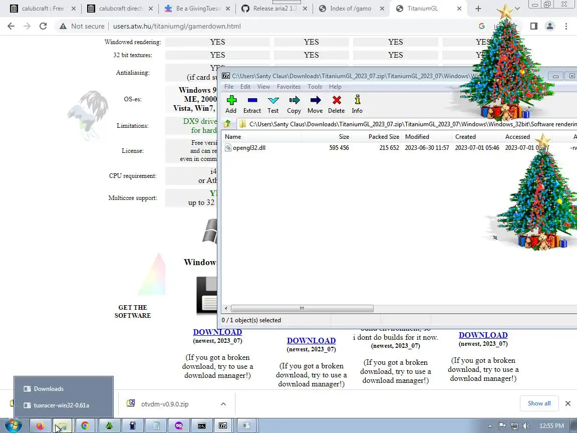Open Firefox from the taskbar

tap(41, 425)
